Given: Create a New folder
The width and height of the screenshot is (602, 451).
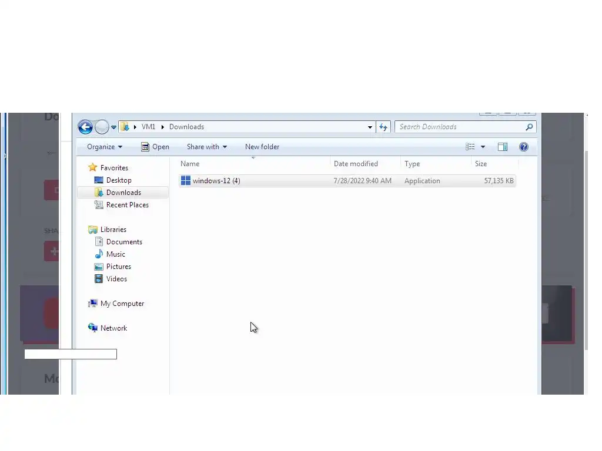Looking at the screenshot, I should pos(262,147).
